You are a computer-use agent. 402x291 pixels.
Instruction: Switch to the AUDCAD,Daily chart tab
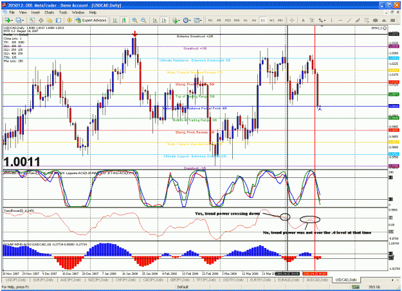[317, 280]
